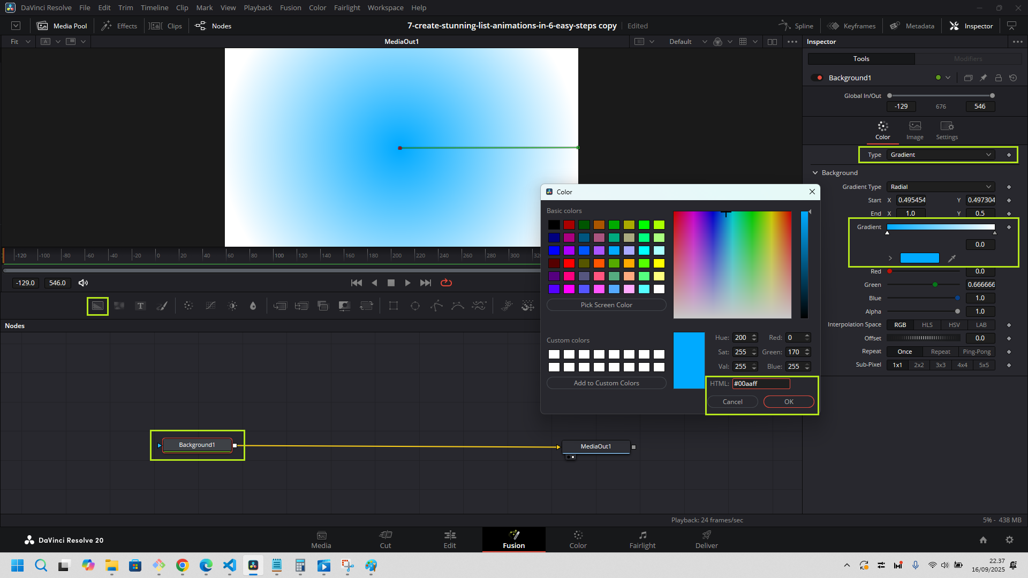This screenshot has height=578, width=1028.
Task: Collapse the Background section
Action: tap(815, 173)
